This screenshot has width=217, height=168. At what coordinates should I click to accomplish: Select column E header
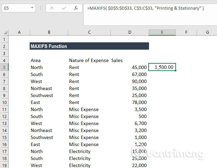point(162,32)
